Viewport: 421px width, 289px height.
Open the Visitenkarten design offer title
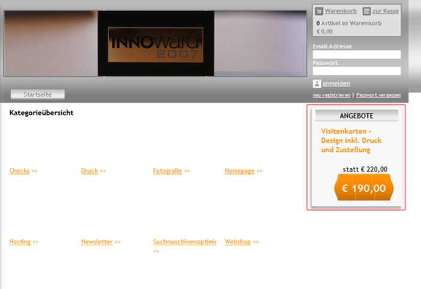(x=351, y=140)
